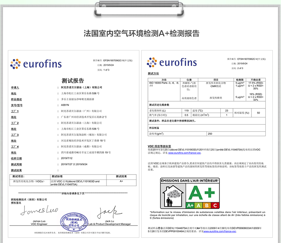Click the ÉMISSIONS DANS L'AIR INTÉRIEUR banner
Viewport: 281px width, 243px height.
tap(190, 180)
